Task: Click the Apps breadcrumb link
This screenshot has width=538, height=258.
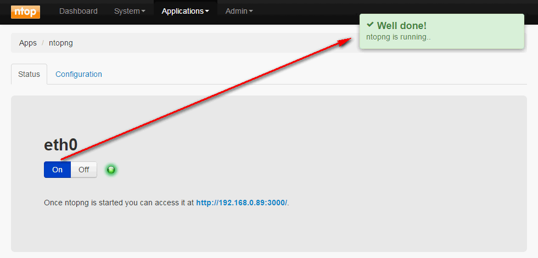Action: pos(28,43)
